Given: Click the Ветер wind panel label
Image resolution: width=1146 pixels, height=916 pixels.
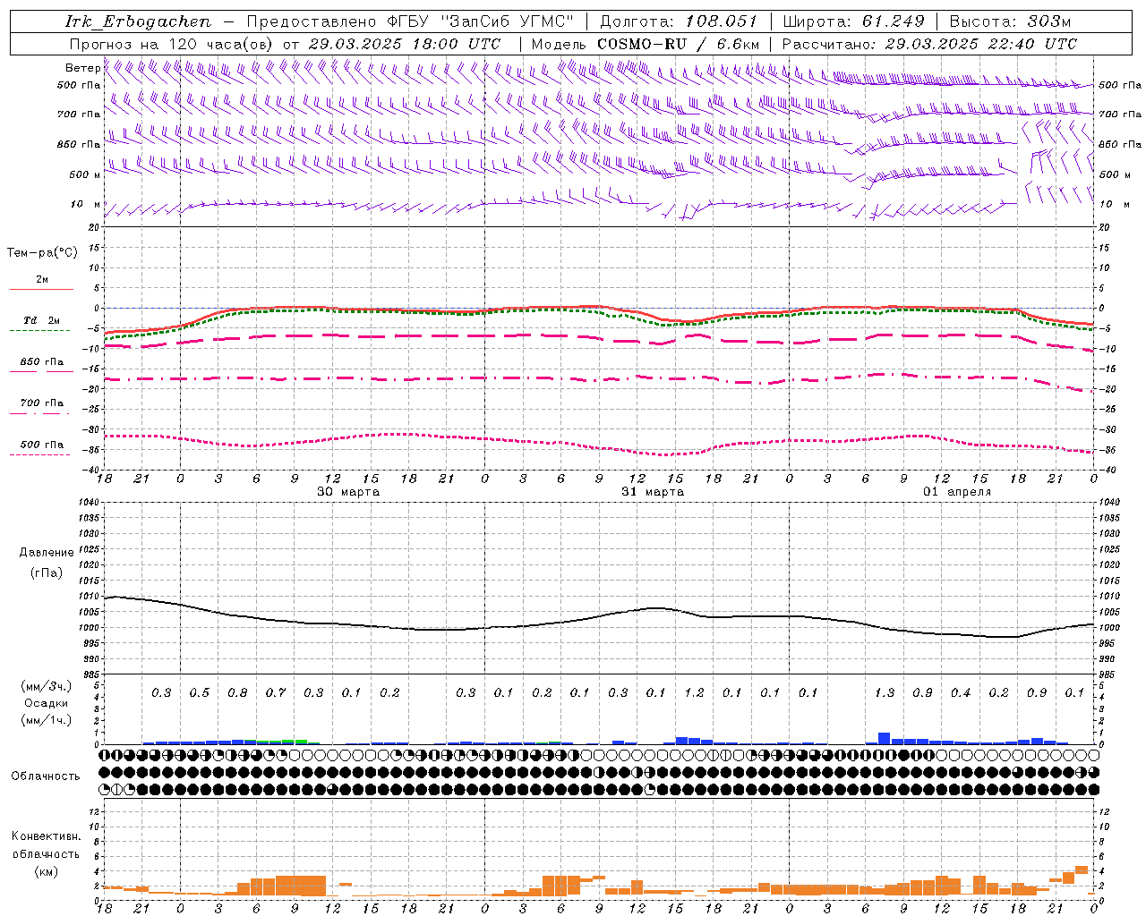Looking at the screenshot, I should pos(82,68).
